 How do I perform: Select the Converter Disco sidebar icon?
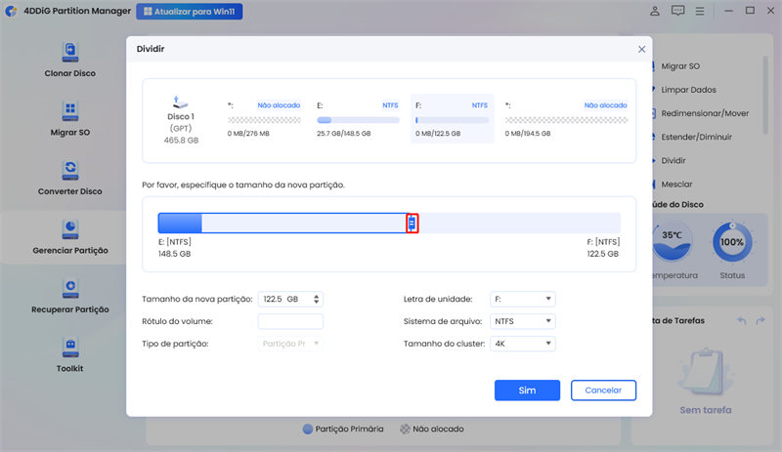coord(69,170)
